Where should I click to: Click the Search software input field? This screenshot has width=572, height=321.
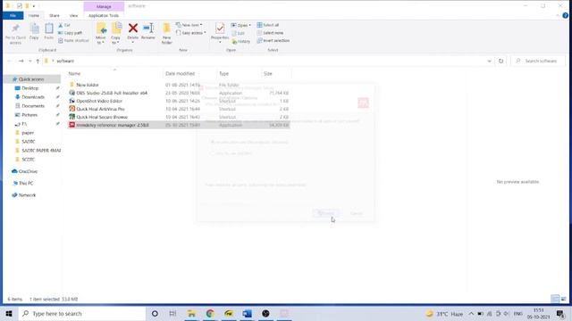click(538, 62)
